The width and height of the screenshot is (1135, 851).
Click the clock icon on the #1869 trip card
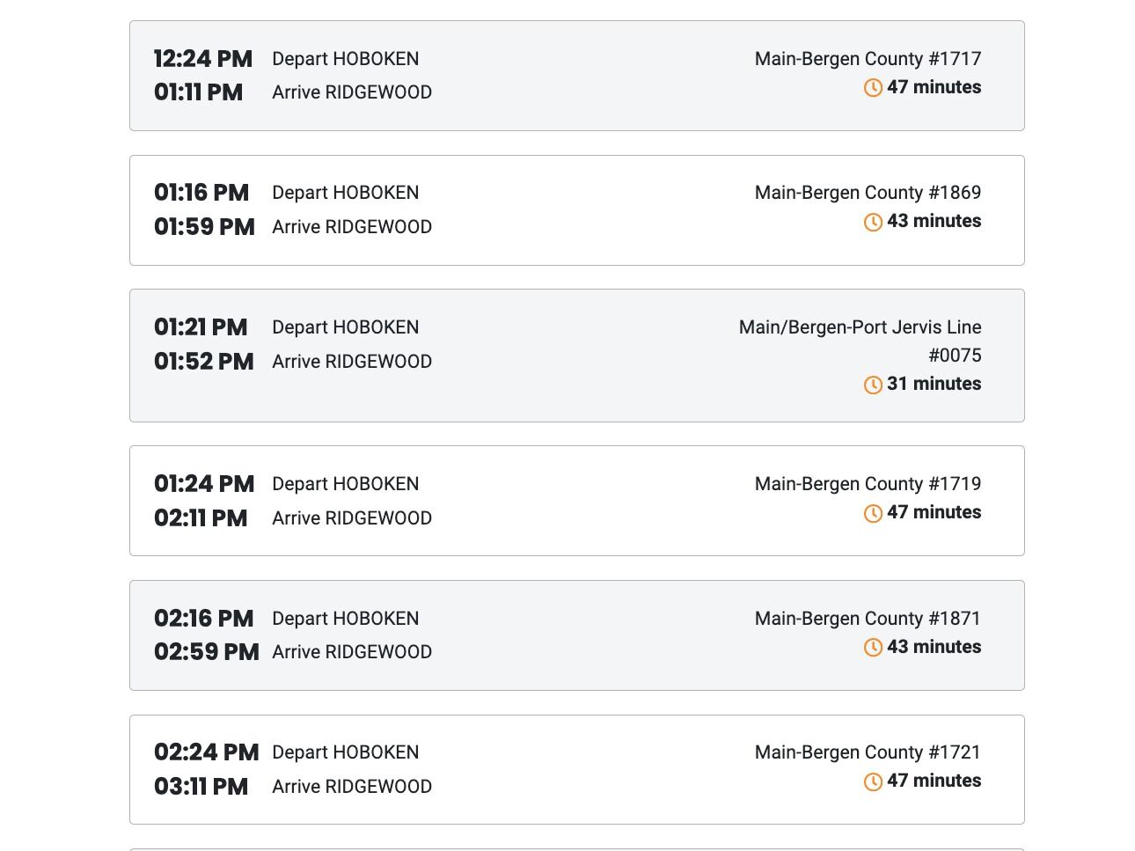(873, 222)
